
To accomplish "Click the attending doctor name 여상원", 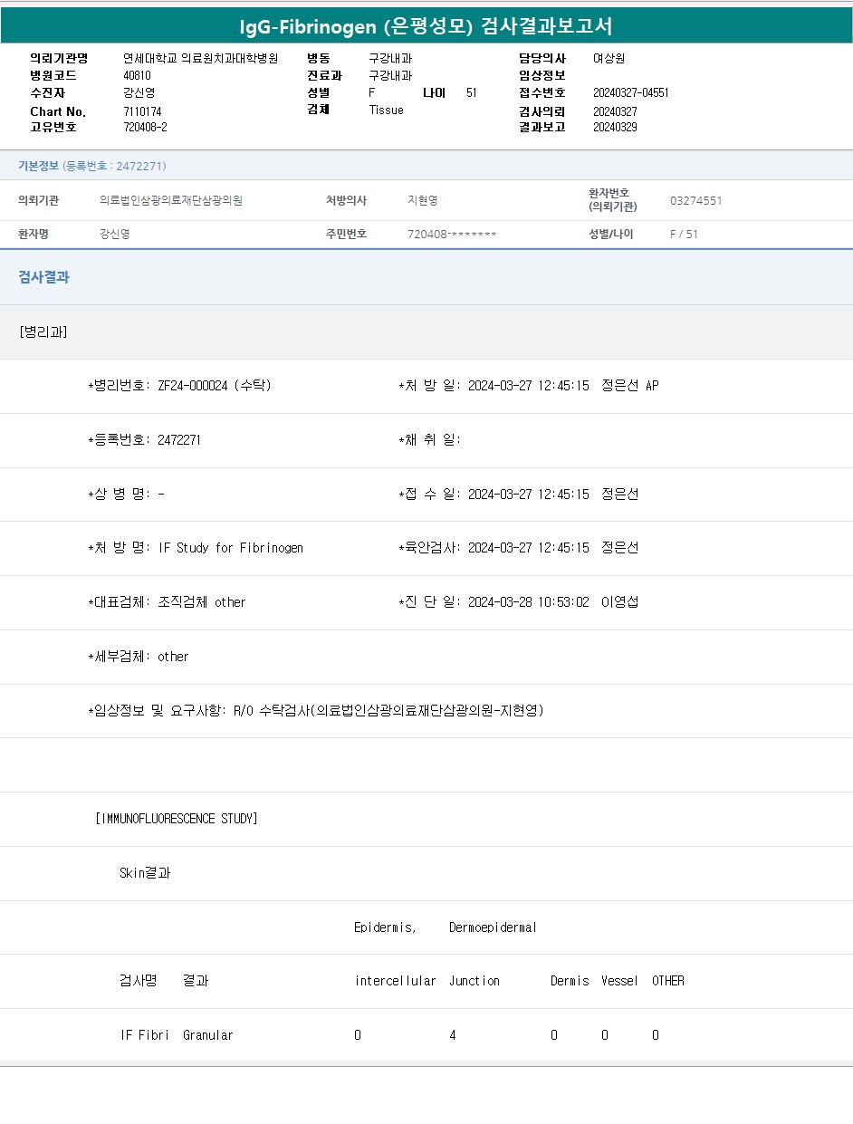I will tap(609, 58).
